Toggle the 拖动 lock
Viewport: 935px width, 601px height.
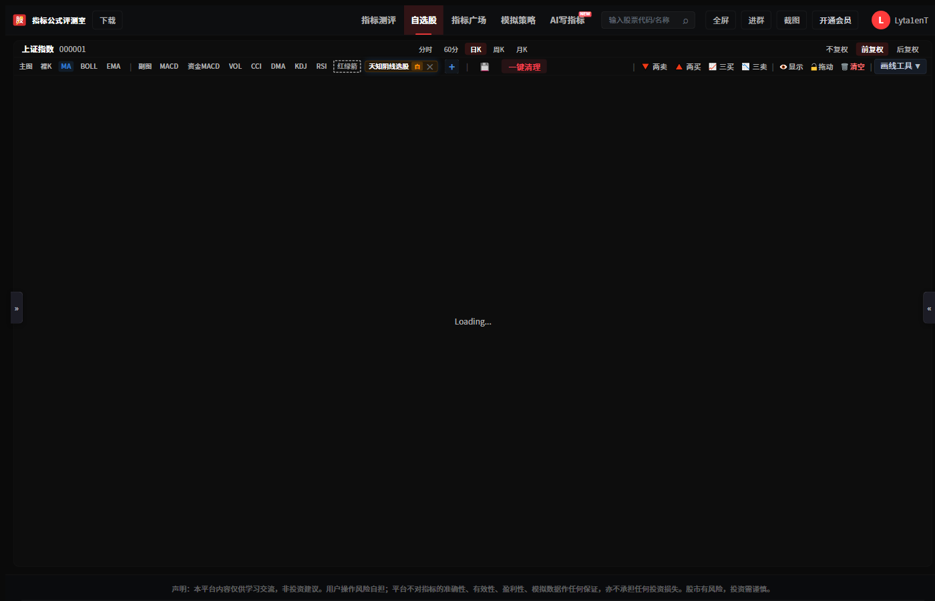(x=813, y=67)
